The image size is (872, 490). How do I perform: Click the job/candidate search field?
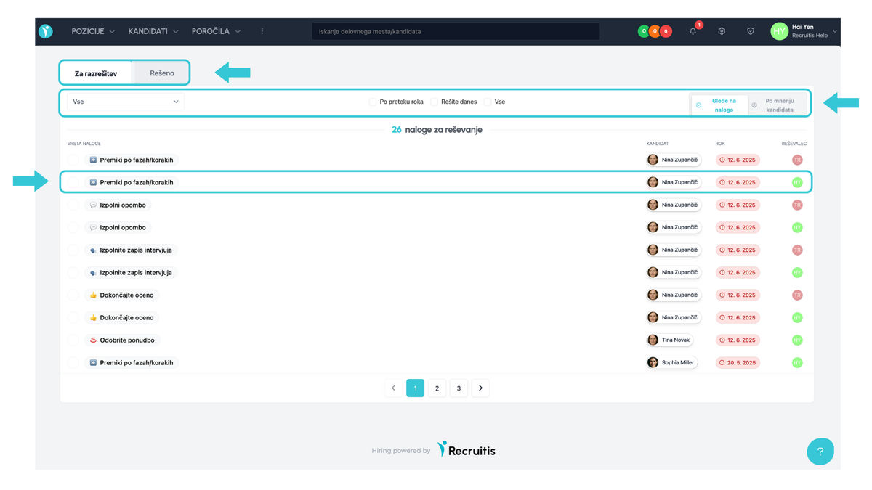[456, 31]
